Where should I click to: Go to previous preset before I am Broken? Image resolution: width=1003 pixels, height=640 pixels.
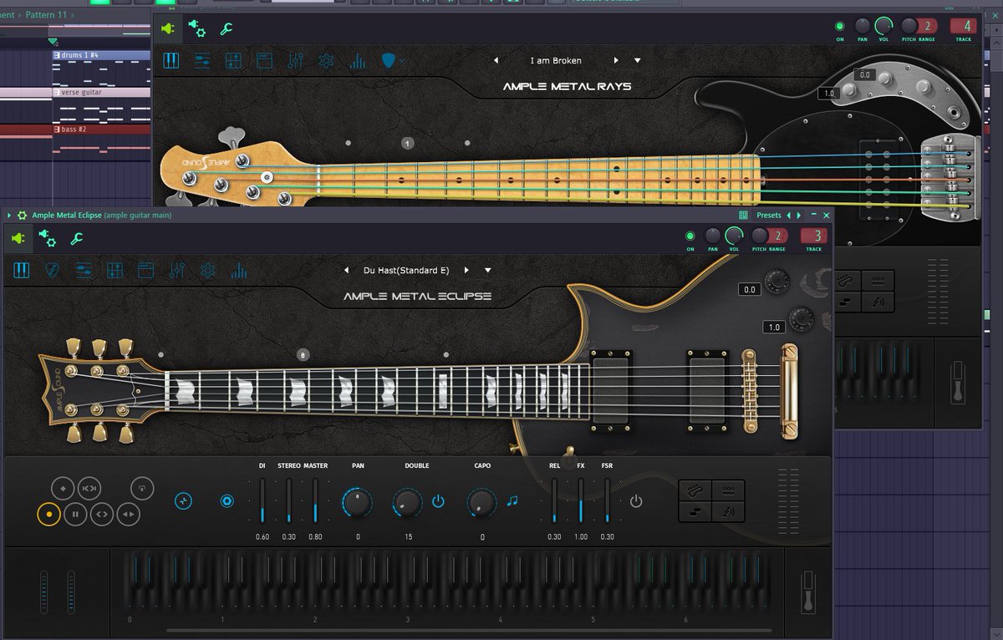pyautogui.click(x=496, y=60)
